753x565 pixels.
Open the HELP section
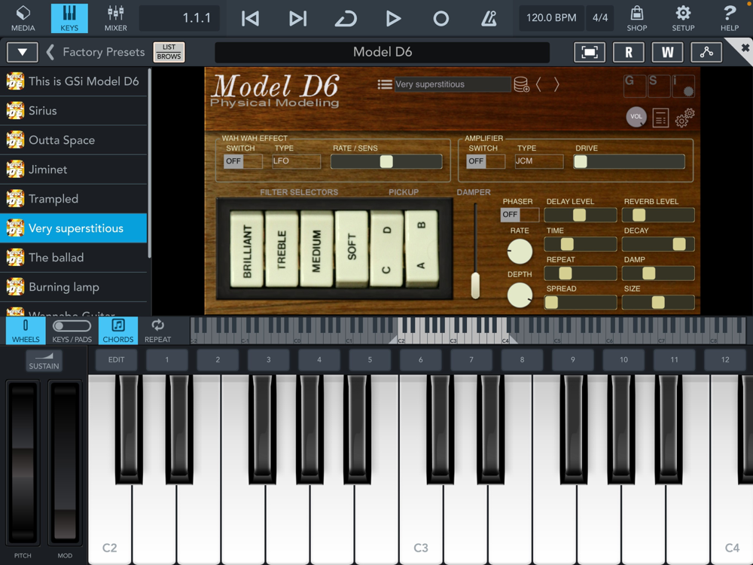click(x=730, y=18)
